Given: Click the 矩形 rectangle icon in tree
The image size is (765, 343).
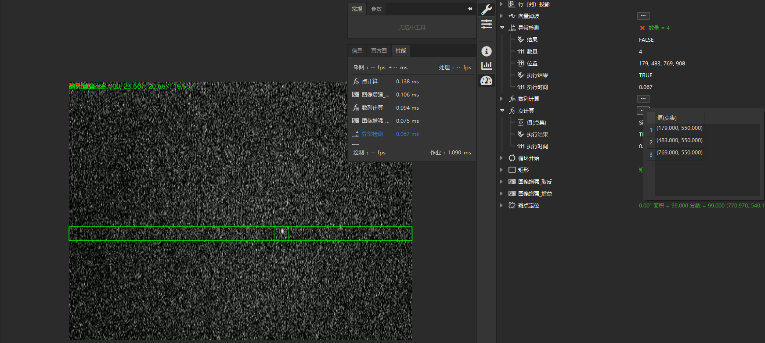Looking at the screenshot, I should click(x=512, y=170).
